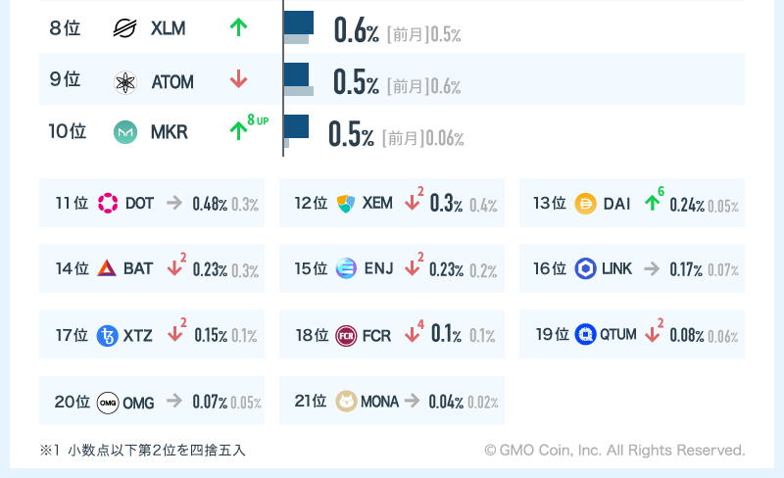Click the LINK Chainlink coin icon
The height and width of the screenshot is (478, 784).
[x=585, y=267]
